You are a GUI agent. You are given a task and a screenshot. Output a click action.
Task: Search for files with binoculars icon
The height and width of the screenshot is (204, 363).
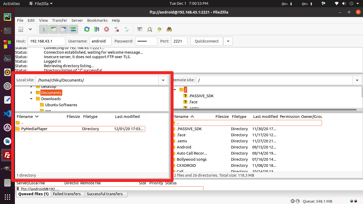pos(169,29)
